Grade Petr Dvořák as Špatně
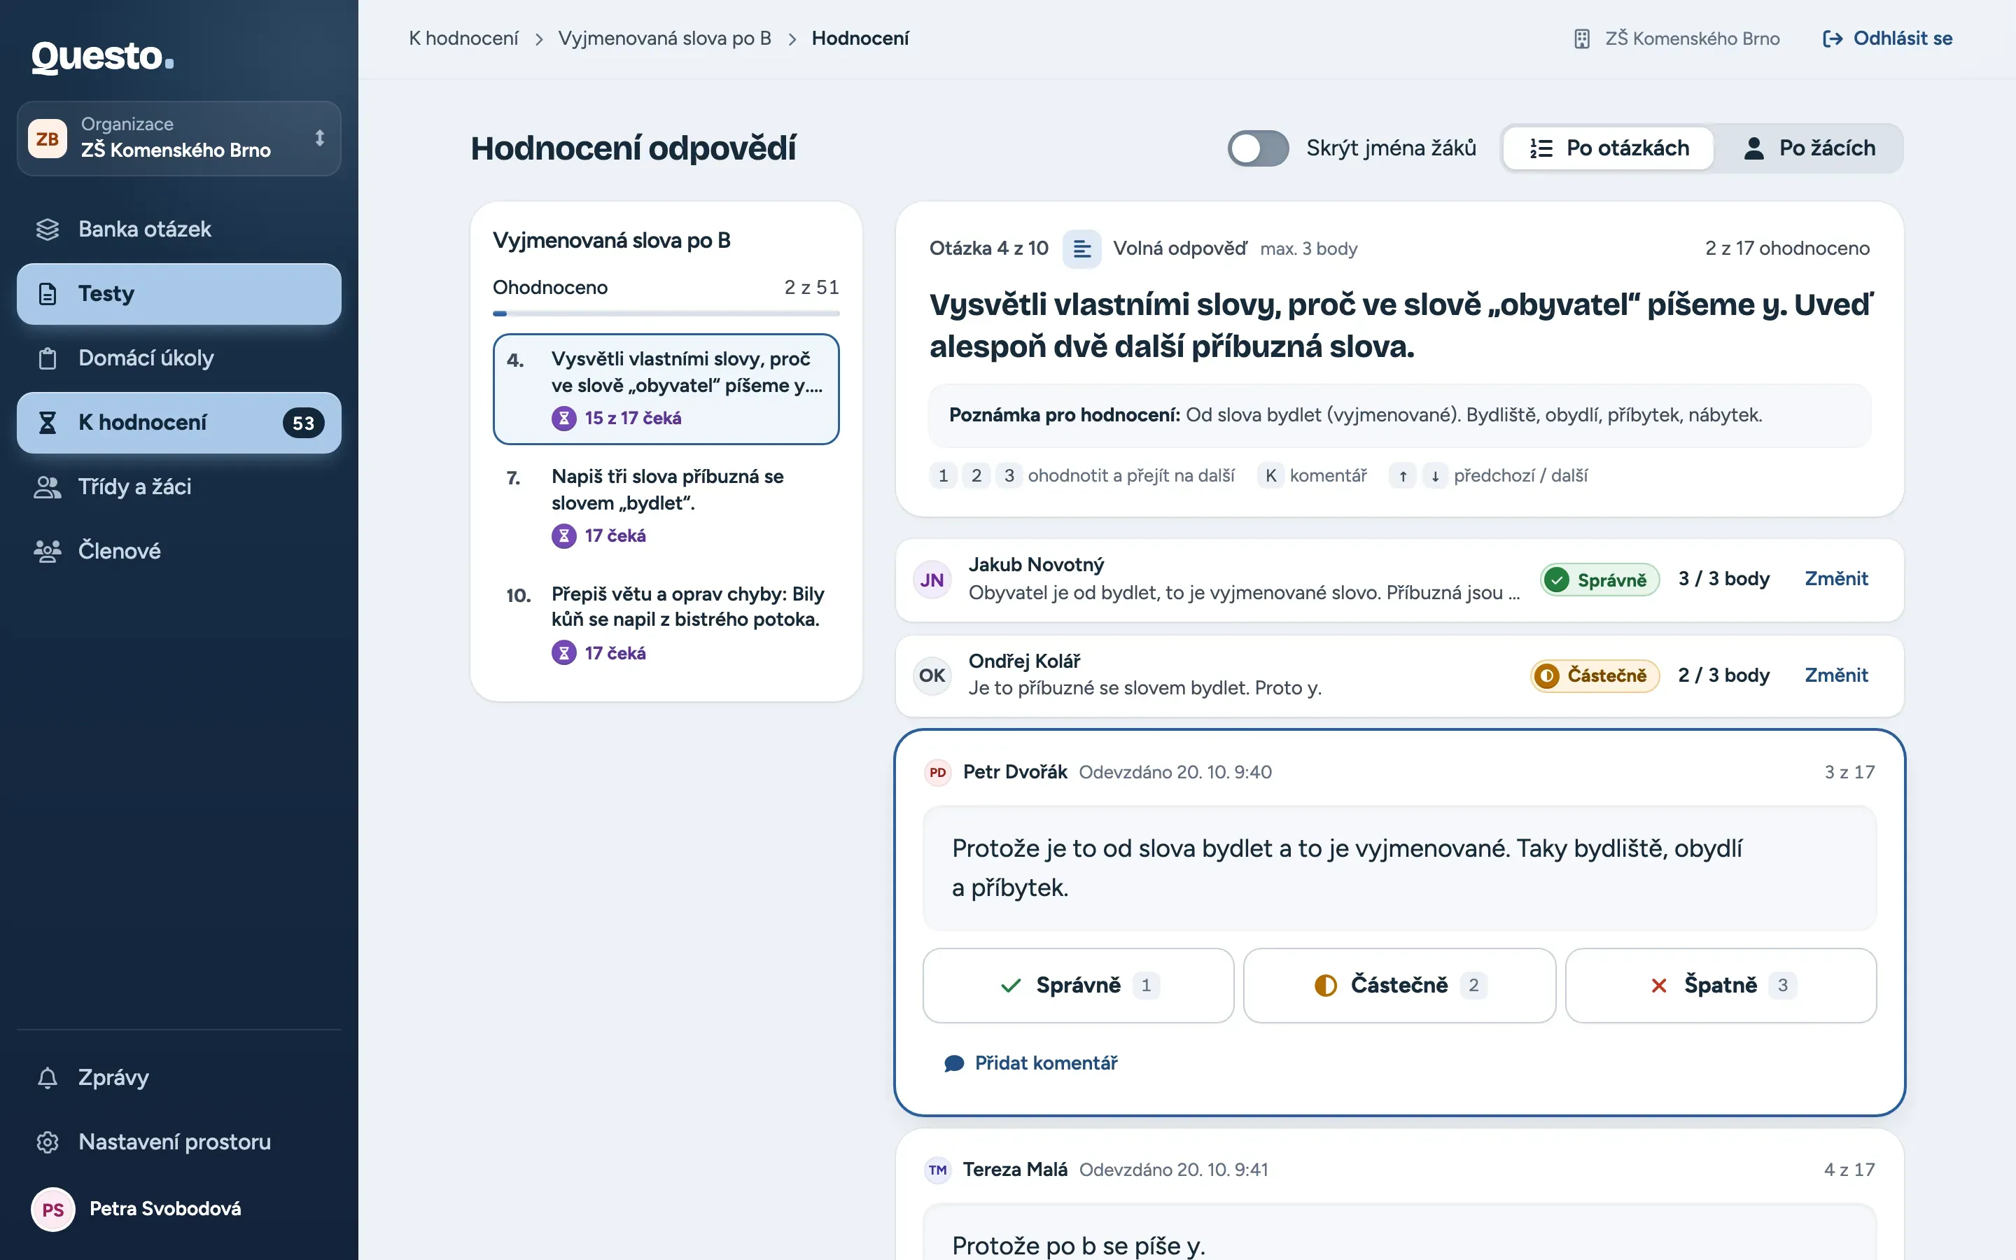Viewport: 2016px width, 1260px height. [1721, 985]
